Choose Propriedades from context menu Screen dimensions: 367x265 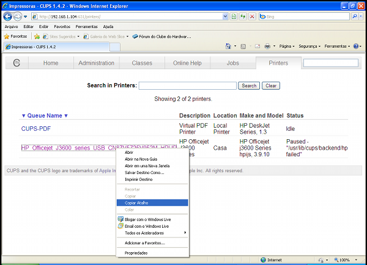[152, 253]
